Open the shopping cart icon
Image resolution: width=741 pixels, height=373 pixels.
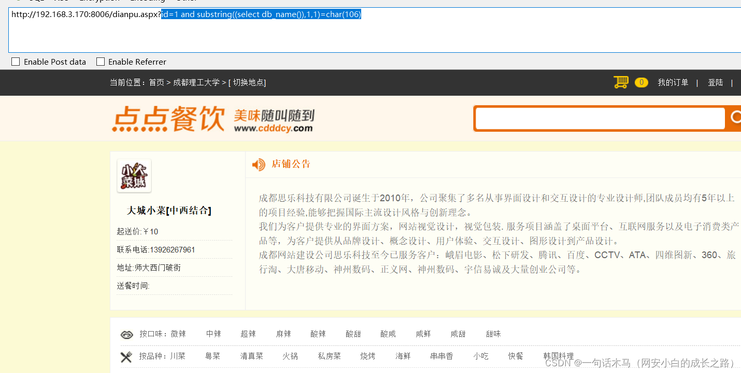tap(621, 82)
